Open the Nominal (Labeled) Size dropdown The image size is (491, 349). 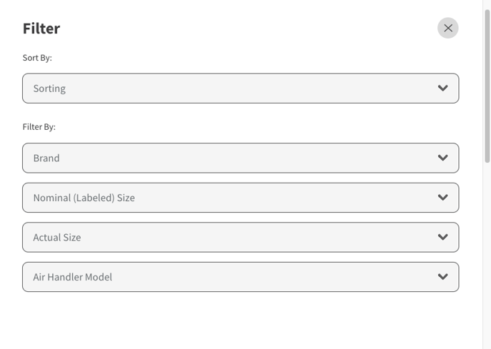coord(241,198)
